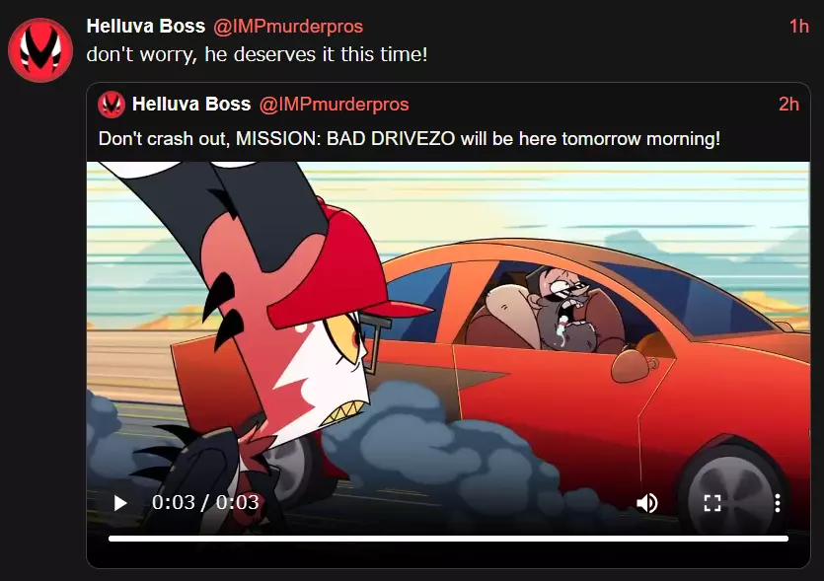The image size is (824, 581).
Task: Open the large Helluva Boss profile avatar
Action: tap(40, 50)
